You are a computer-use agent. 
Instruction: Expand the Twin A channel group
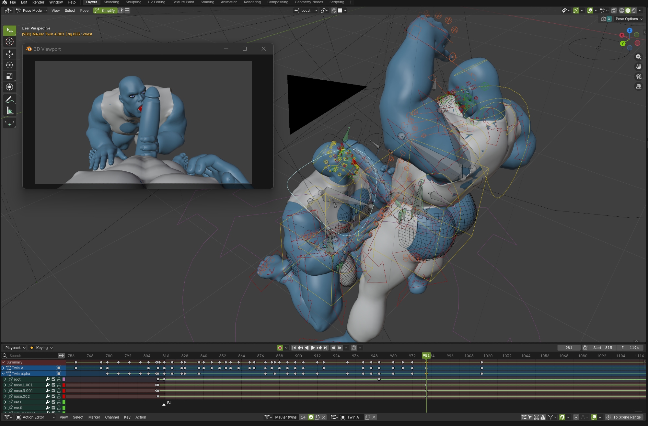3,368
